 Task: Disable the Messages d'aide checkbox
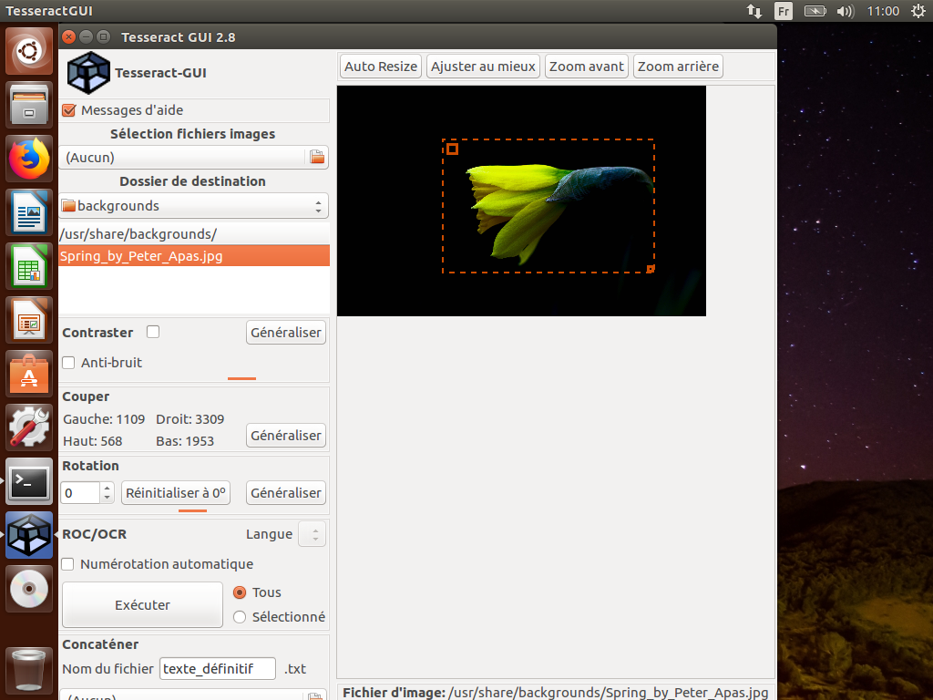pyautogui.click(x=68, y=110)
